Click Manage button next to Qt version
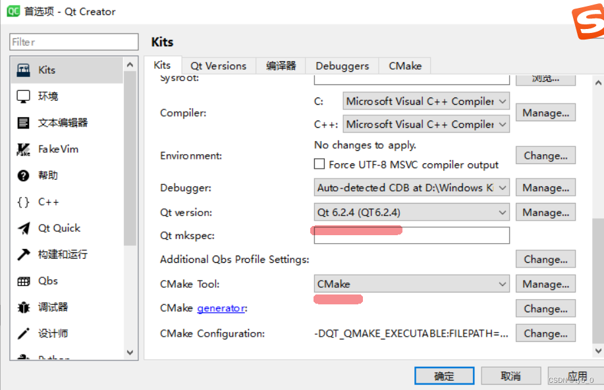 (545, 212)
